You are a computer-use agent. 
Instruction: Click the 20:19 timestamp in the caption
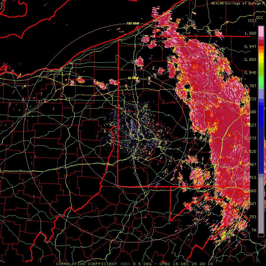207,264
